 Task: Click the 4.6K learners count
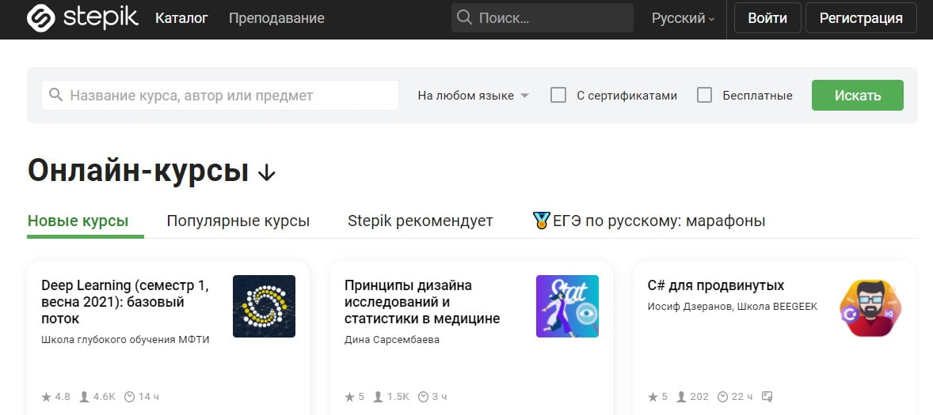point(104,397)
